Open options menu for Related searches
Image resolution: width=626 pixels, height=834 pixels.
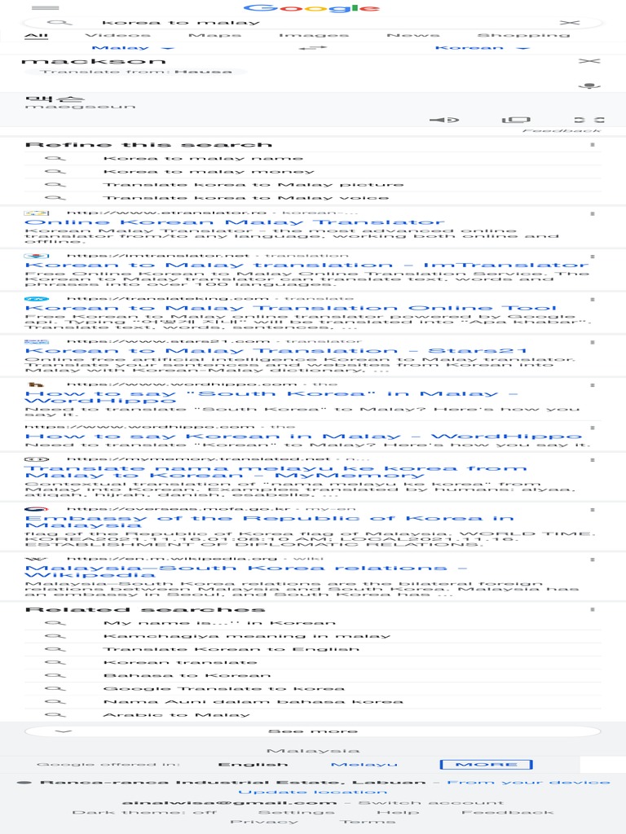click(593, 609)
